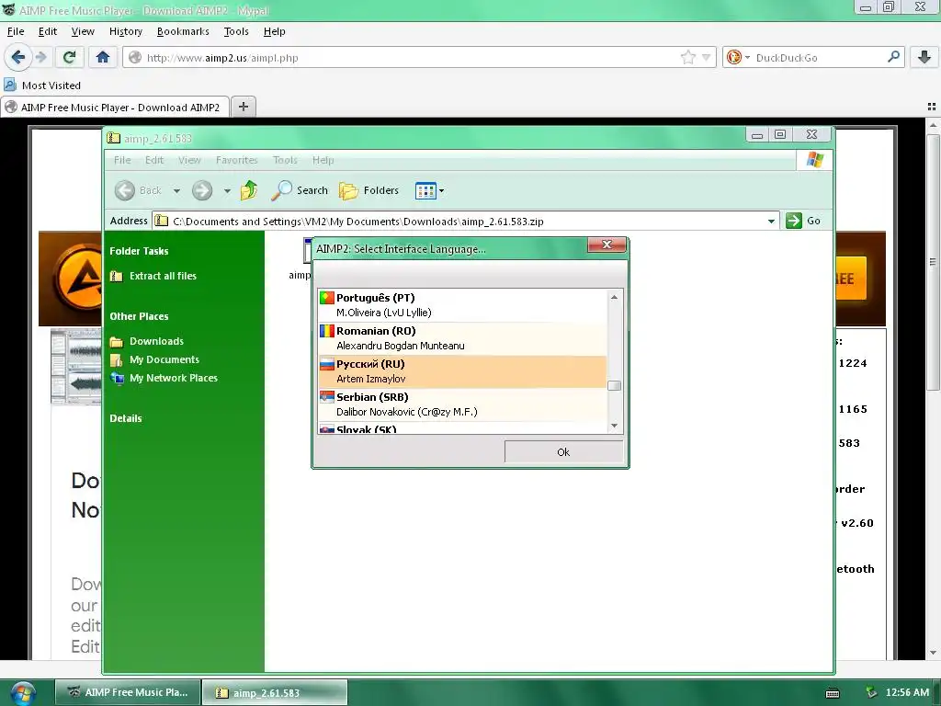Open the browser downloads arrow button

(924, 57)
